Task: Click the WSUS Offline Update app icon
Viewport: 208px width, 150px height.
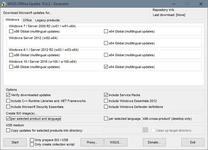Action: 4,4
